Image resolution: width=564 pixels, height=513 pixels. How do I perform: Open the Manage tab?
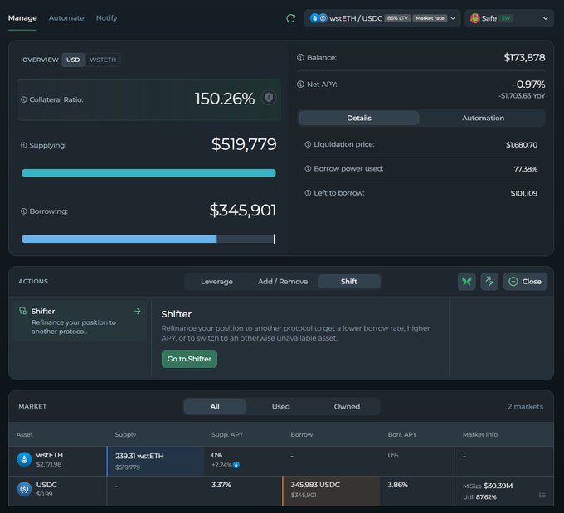click(x=22, y=18)
